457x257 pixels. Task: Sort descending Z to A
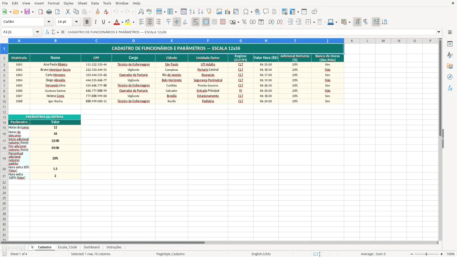point(201,12)
